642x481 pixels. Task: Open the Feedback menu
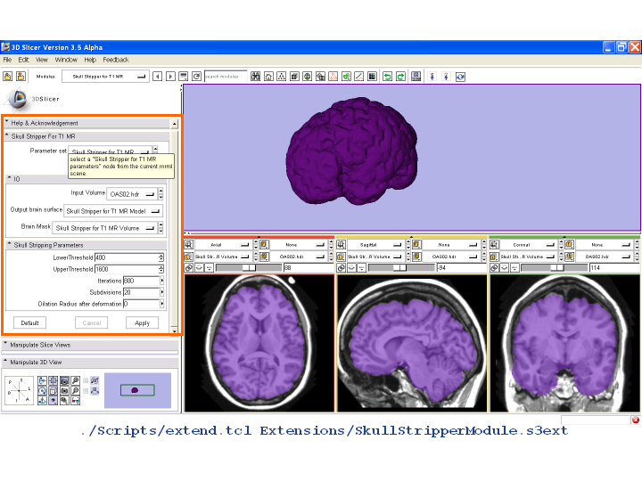pyautogui.click(x=116, y=60)
